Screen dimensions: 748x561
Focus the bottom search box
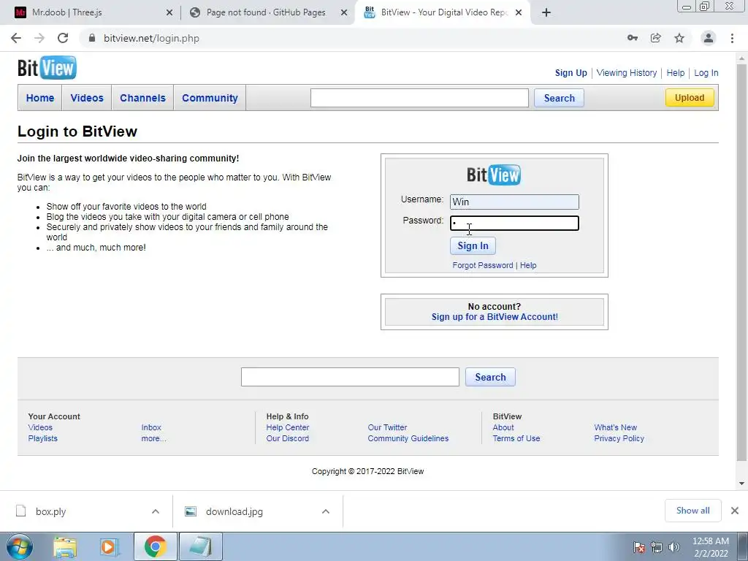[x=350, y=377]
